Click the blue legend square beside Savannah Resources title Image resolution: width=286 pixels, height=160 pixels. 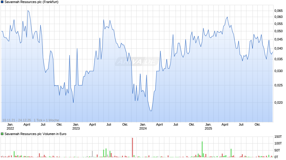2,2
